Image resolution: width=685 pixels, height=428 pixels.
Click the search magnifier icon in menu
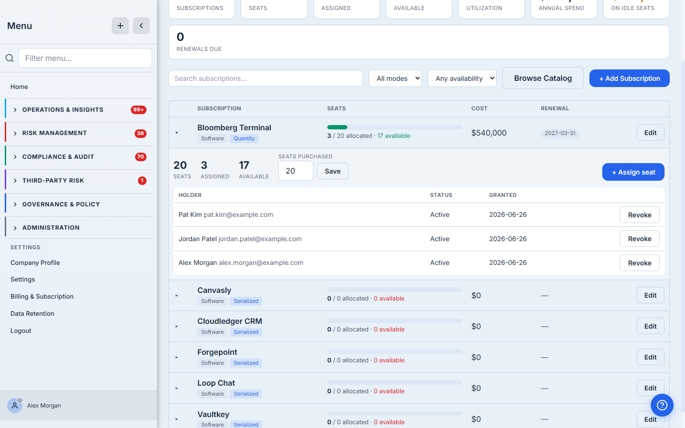pyautogui.click(x=10, y=58)
